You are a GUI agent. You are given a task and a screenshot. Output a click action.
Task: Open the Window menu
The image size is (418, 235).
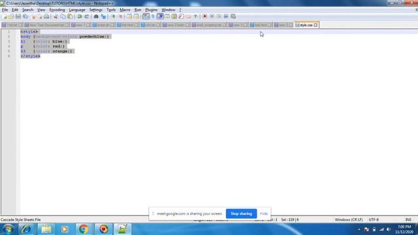click(x=169, y=10)
